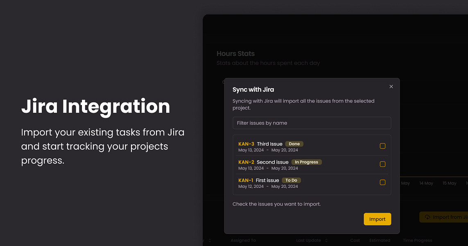Click 'Check the issues you want to import' text
This screenshot has height=246, width=468.
[x=276, y=204]
